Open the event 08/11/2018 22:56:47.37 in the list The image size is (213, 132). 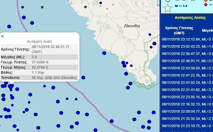187,54
